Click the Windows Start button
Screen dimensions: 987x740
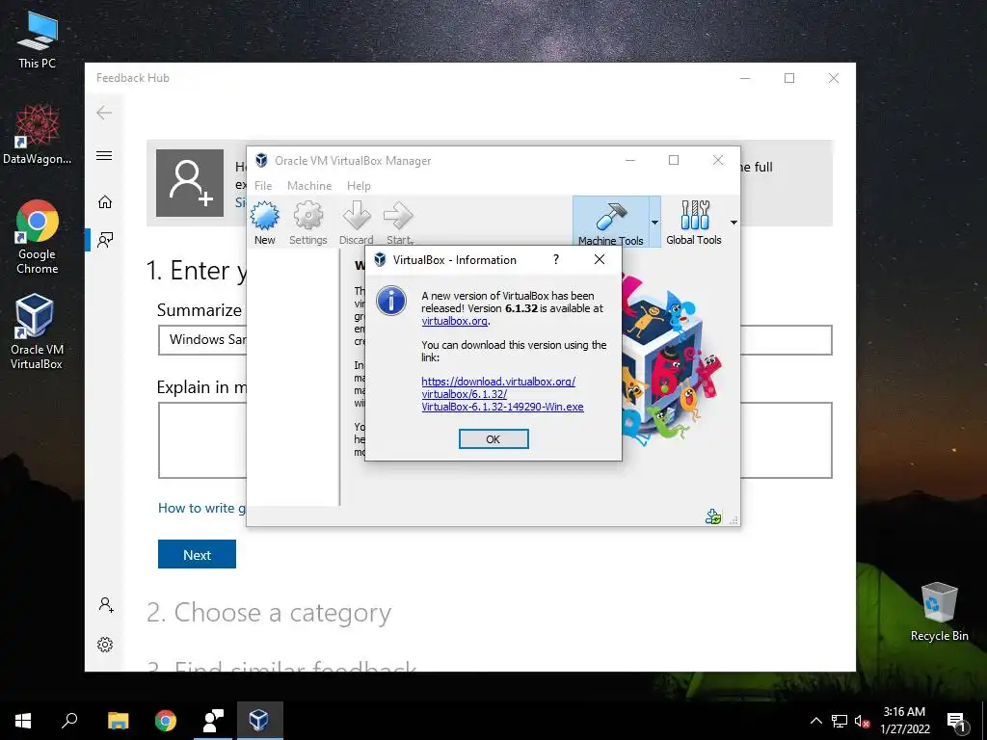23,721
